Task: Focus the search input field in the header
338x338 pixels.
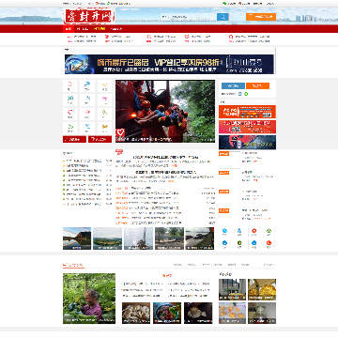Action: click(x=189, y=17)
